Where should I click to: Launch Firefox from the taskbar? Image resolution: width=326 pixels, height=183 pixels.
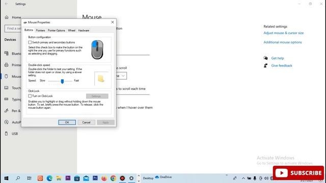(104, 178)
